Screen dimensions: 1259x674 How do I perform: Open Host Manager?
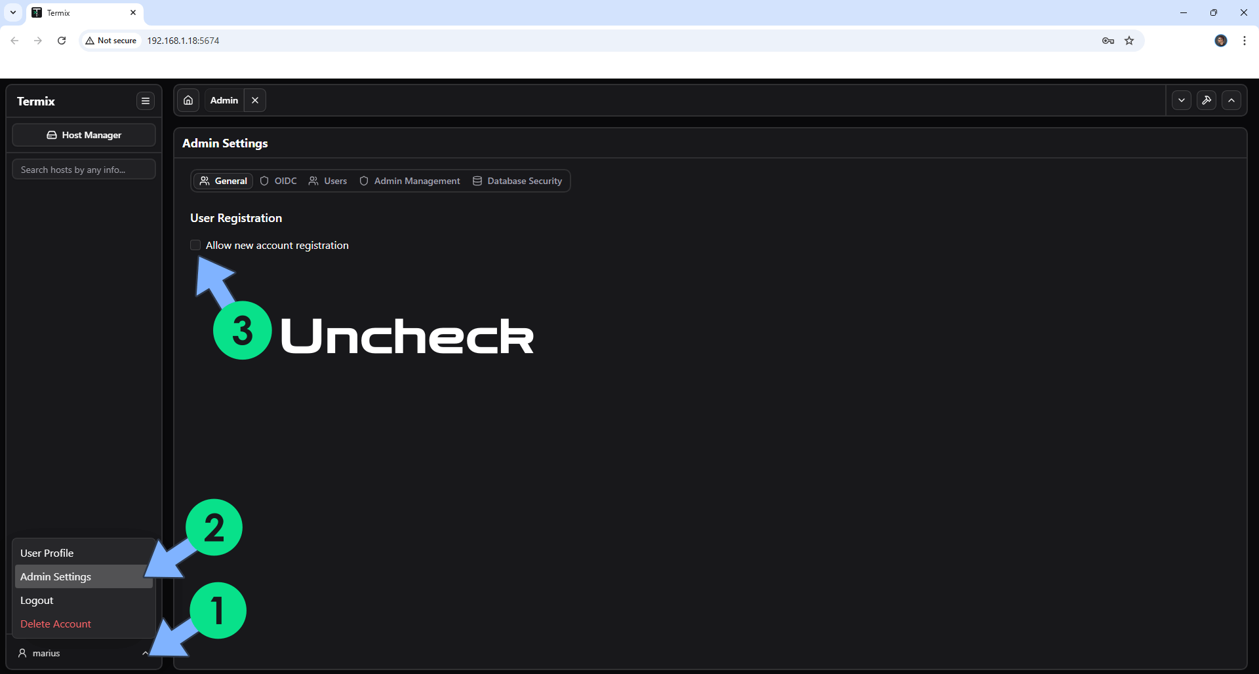tap(84, 135)
